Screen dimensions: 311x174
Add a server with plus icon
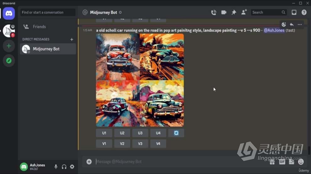[x=9, y=46]
